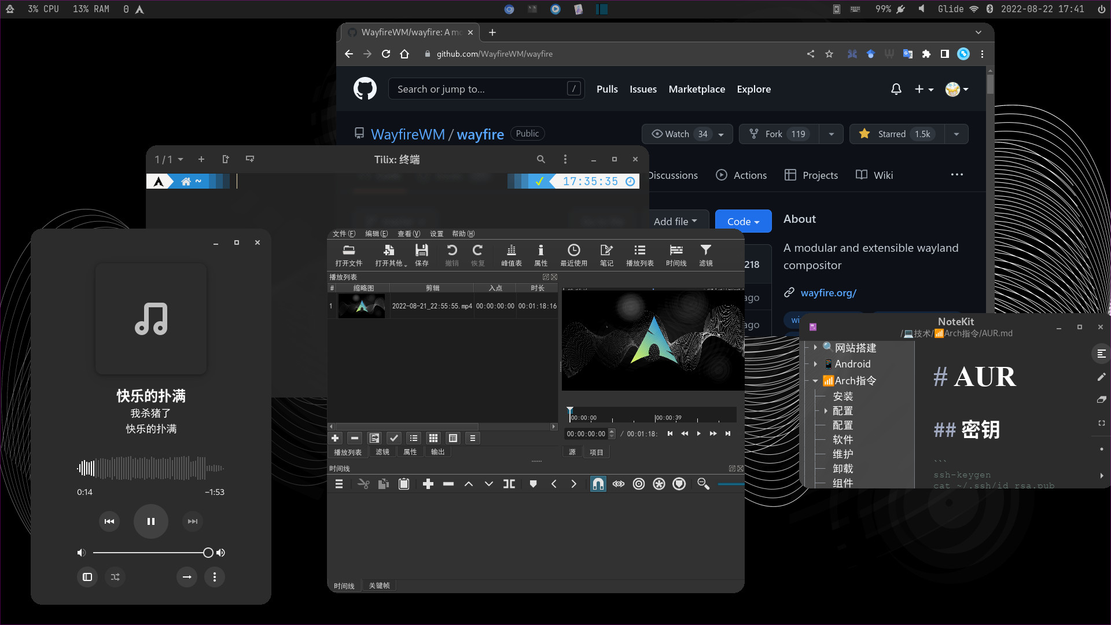Image resolution: width=1111 pixels, height=625 pixels.
Task: Open the Properties info icon
Action: (x=540, y=250)
